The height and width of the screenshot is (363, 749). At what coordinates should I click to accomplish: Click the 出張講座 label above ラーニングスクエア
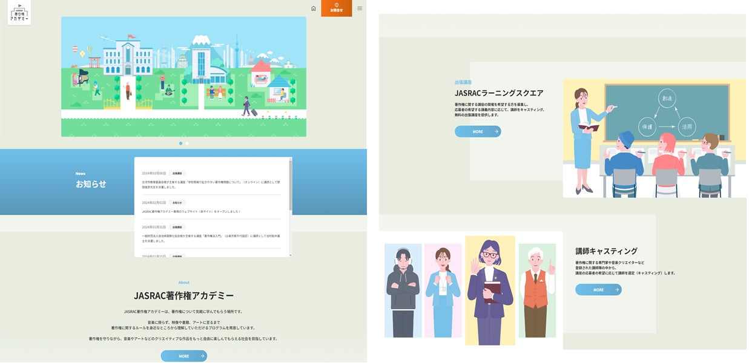463,82
